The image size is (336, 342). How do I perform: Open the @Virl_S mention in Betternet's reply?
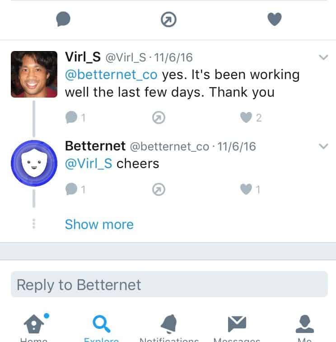point(89,164)
